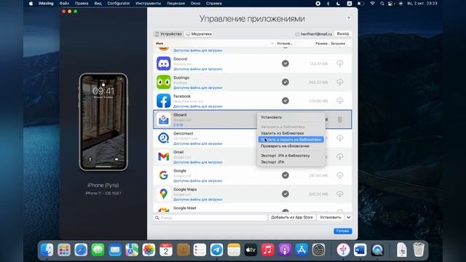The image size is (466, 262).
Task: Click the Gboard app icon
Action: pyautogui.click(x=163, y=119)
